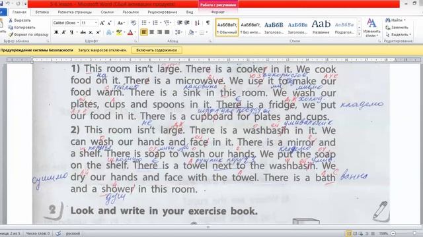Open the Вид tab

(x=190, y=12)
